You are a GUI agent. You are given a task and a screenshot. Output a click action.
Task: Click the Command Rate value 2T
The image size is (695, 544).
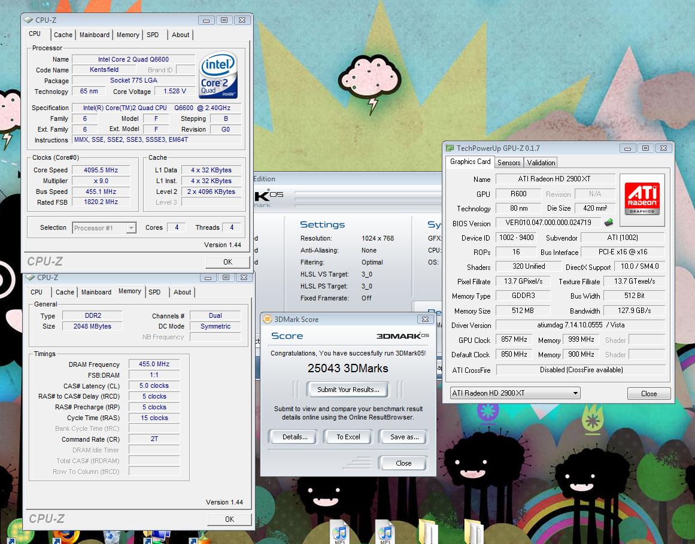[x=154, y=439]
